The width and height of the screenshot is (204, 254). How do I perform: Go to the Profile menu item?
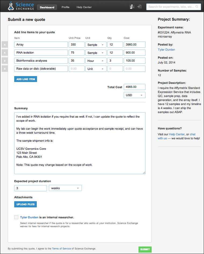(x=65, y=7)
